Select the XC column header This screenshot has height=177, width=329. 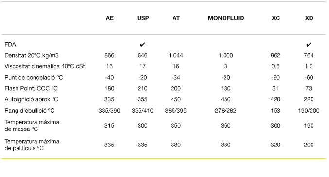(276, 18)
